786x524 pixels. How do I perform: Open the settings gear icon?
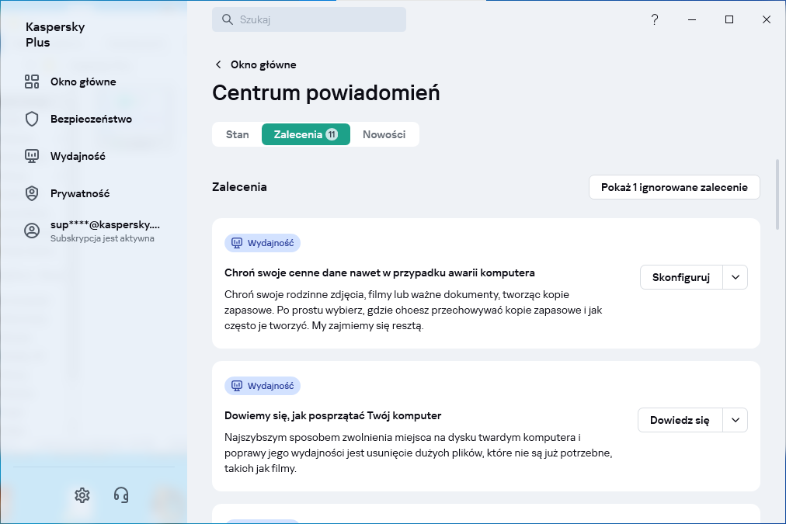click(82, 495)
